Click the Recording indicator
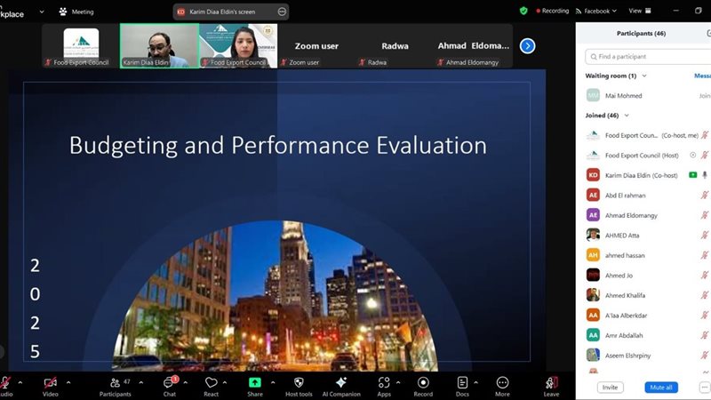 552,11
